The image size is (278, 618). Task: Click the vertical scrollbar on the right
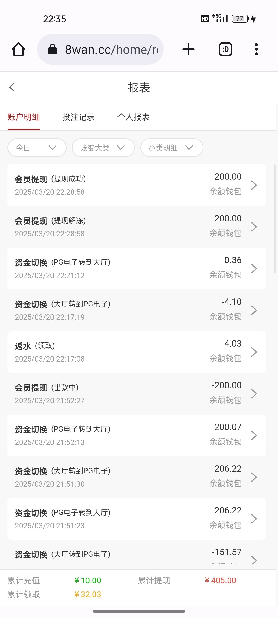(274, 219)
